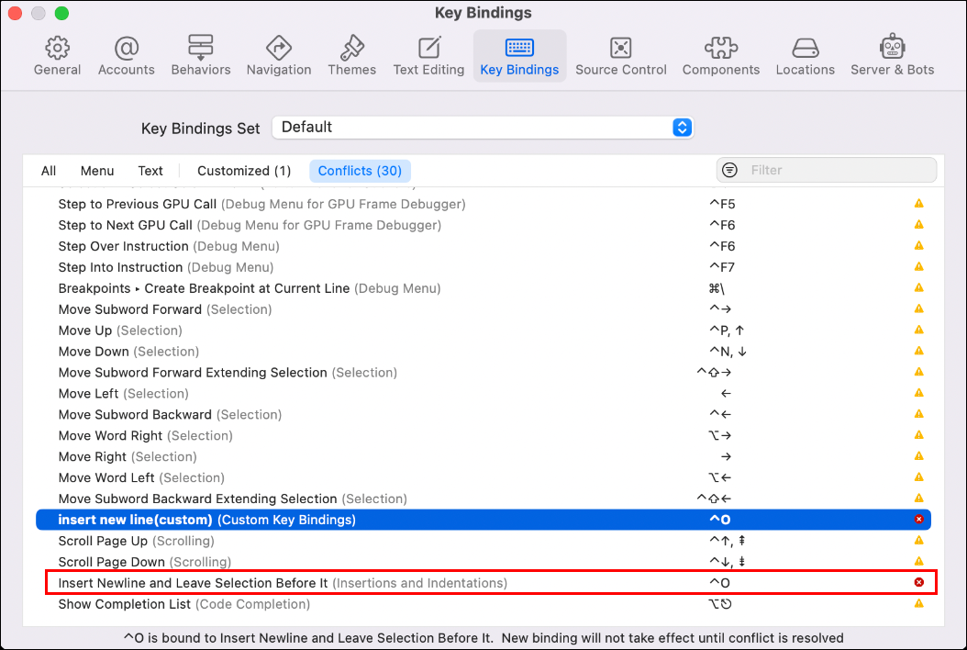
Task: Select the insert new line(custom) row
Action: coord(483,520)
